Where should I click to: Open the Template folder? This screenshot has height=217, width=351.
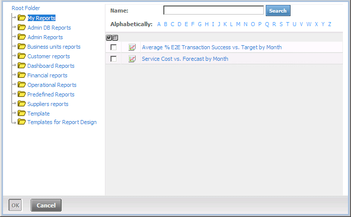click(x=38, y=114)
